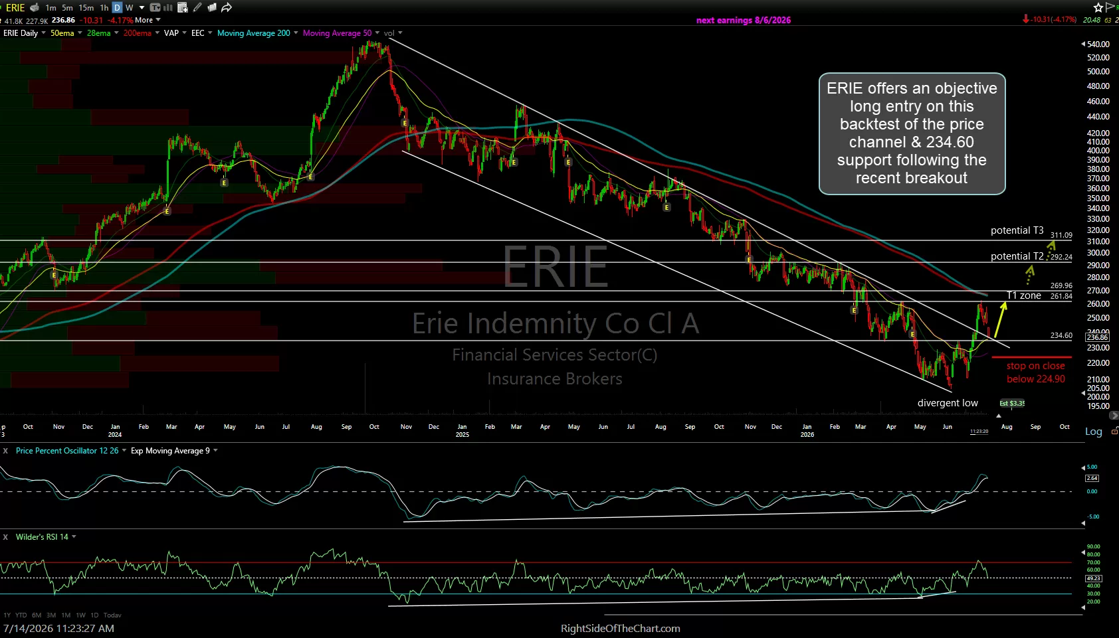Expand the Wilder's RSI 14 dropdown
1119x638 pixels.
[74, 536]
